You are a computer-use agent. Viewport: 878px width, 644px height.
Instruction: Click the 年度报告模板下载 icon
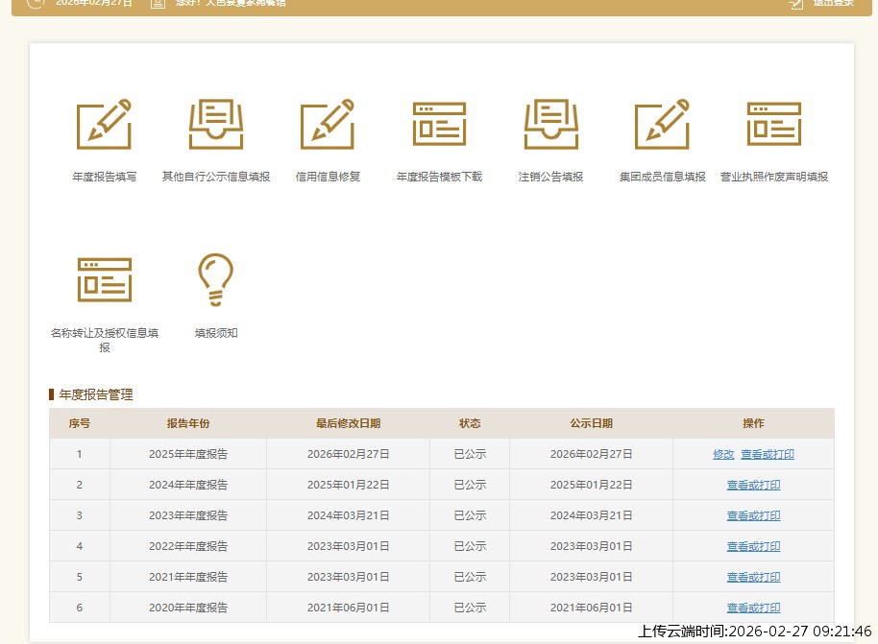pyautogui.click(x=439, y=125)
